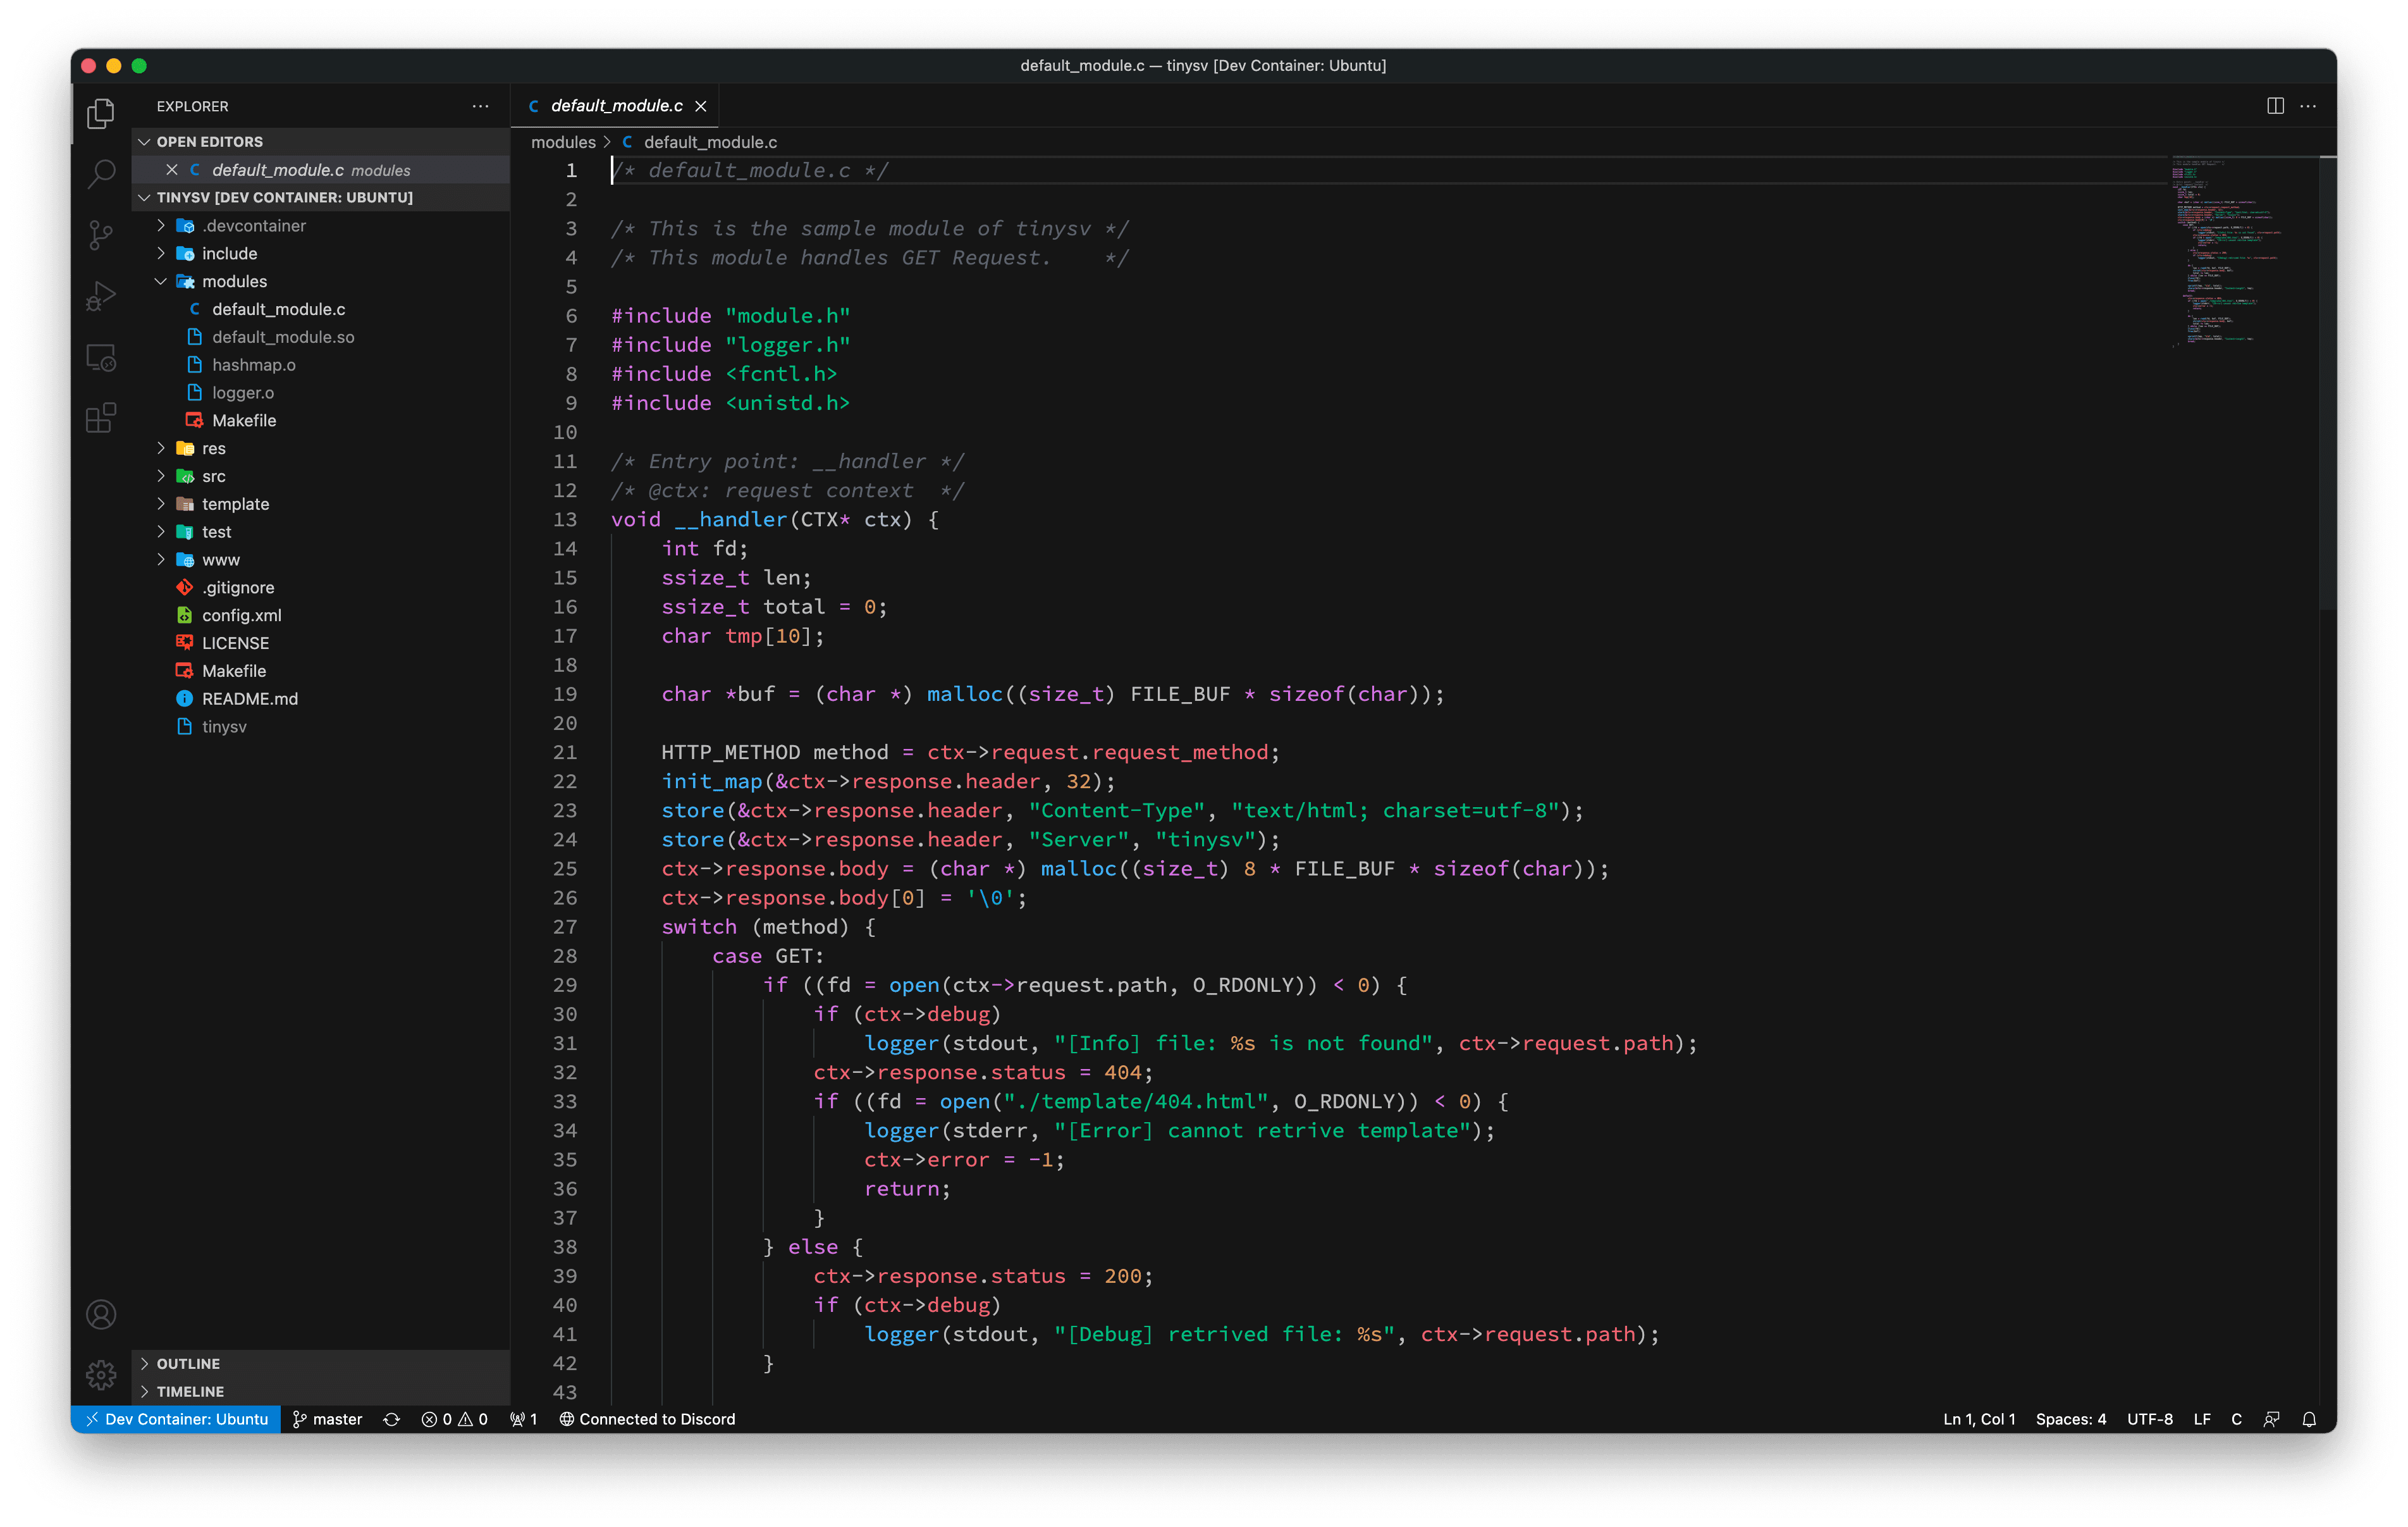Open Makefile inside modules folder
This screenshot has height=1527, width=2408.
321,421
